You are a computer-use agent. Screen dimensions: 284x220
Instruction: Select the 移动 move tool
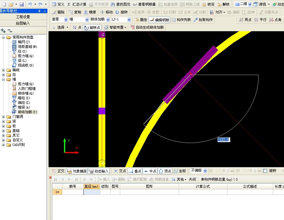click(x=106, y=12)
